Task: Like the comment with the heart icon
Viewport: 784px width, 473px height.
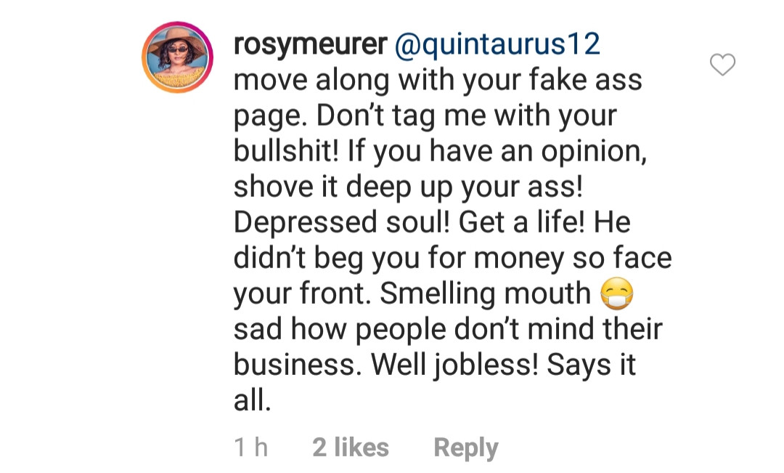Action: 722,65
